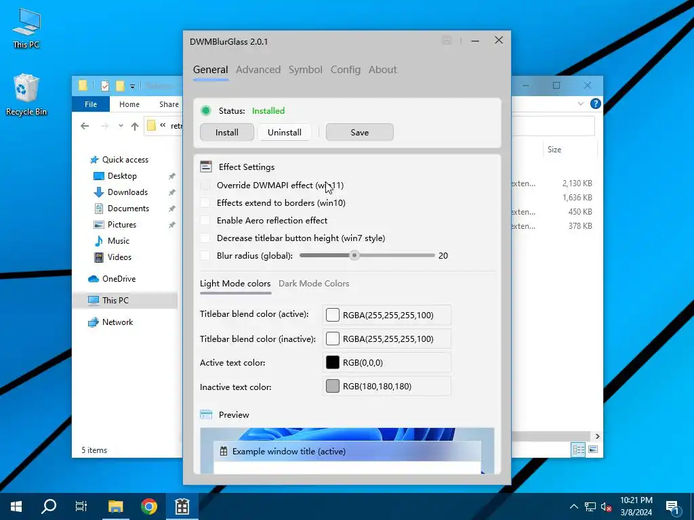Click the Example window title (active) preview
Image resolution: width=694 pixels, height=520 pixels.
[x=348, y=452]
